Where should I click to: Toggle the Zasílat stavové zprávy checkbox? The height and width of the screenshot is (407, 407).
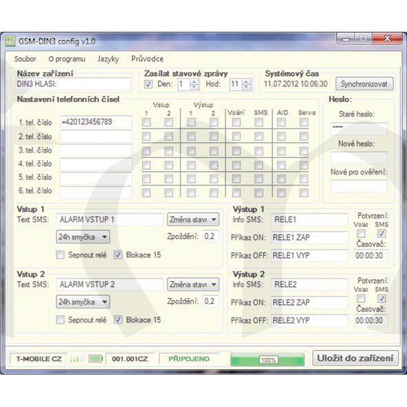click(148, 84)
